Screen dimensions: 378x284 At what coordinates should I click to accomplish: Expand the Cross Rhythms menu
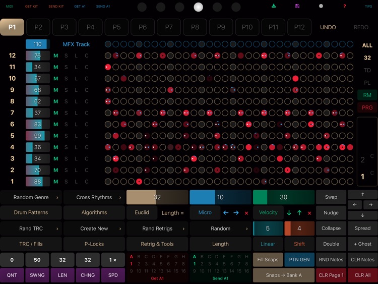click(x=94, y=197)
